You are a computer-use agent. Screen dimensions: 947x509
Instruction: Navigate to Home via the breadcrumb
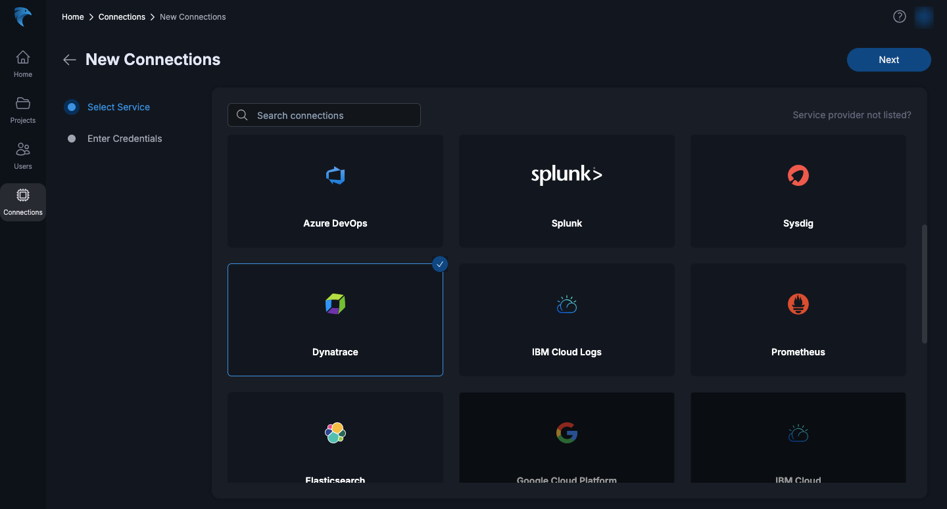(x=72, y=16)
